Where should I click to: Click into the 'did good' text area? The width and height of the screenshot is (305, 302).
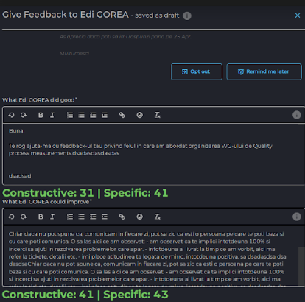click(153, 154)
